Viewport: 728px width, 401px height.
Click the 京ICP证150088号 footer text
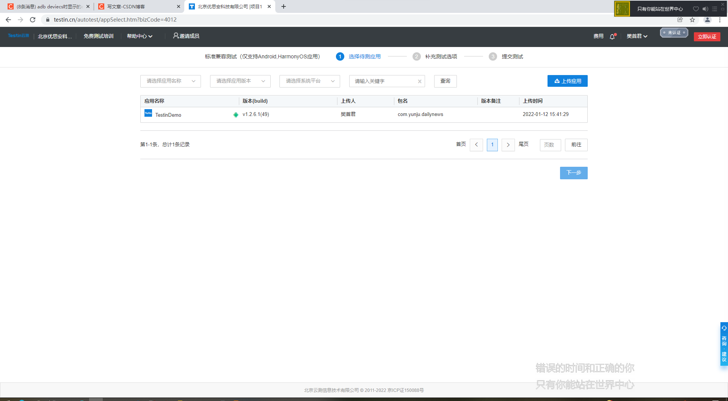point(406,390)
